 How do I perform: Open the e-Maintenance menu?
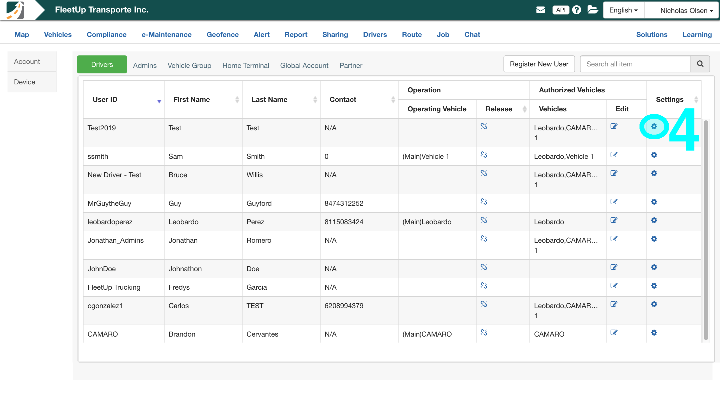[x=166, y=35]
